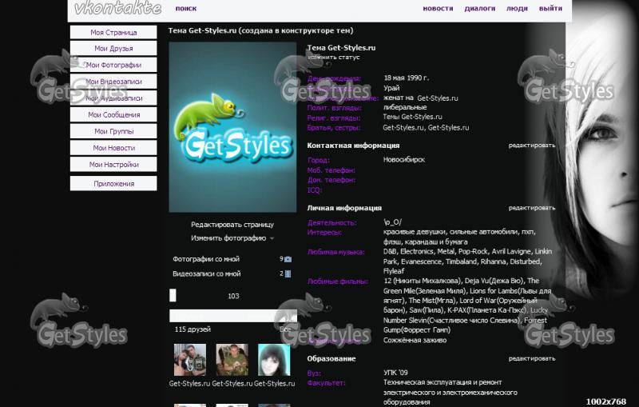Image resolution: width=639 pixels, height=407 pixels.
Task: Show all friends via Все link
Action: (x=285, y=329)
